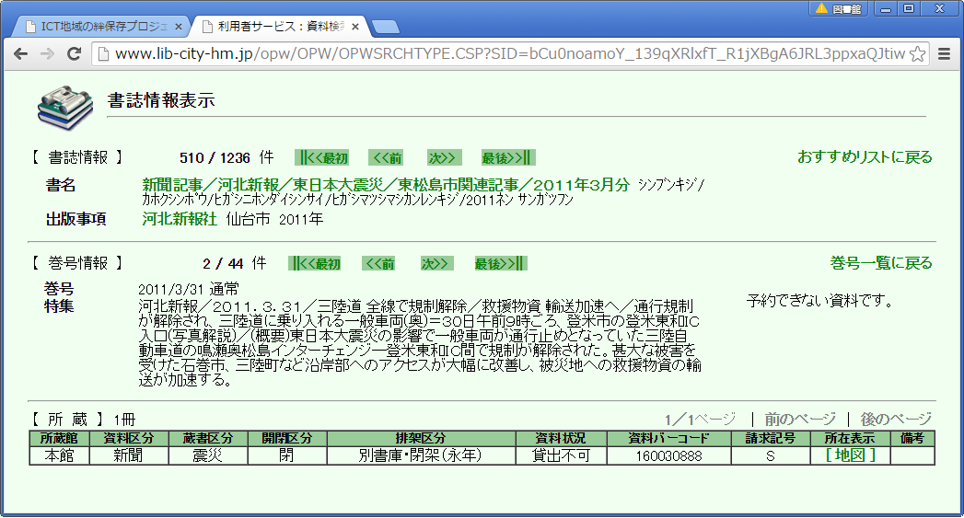Go to next bibliographic record (次>>)

point(442,157)
